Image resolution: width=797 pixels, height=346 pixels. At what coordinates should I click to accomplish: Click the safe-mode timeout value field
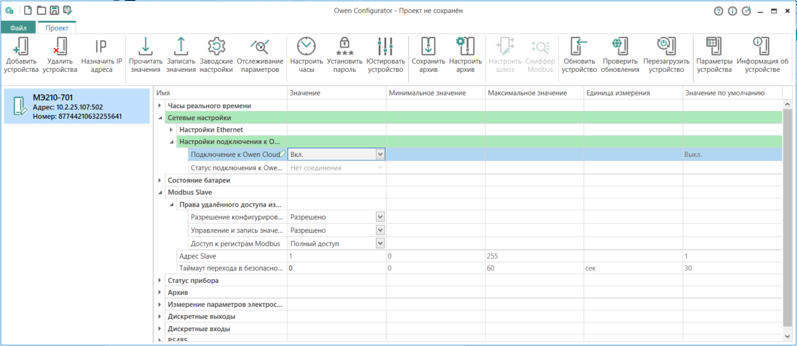click(x=336, y=268)
